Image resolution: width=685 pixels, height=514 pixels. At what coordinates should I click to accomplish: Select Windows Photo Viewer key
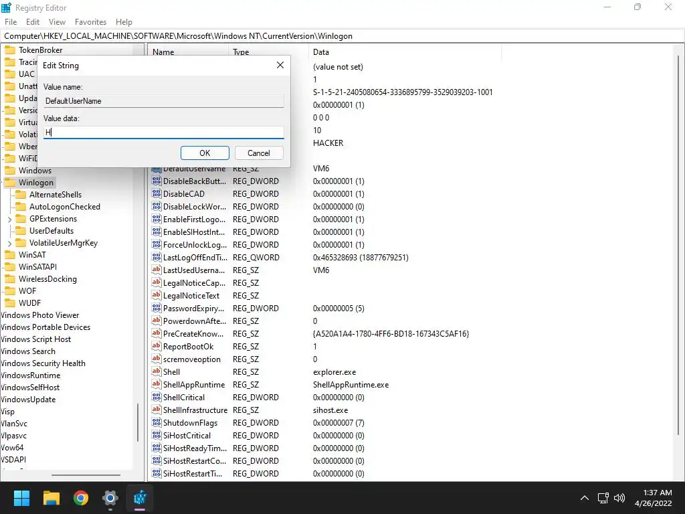39,315
